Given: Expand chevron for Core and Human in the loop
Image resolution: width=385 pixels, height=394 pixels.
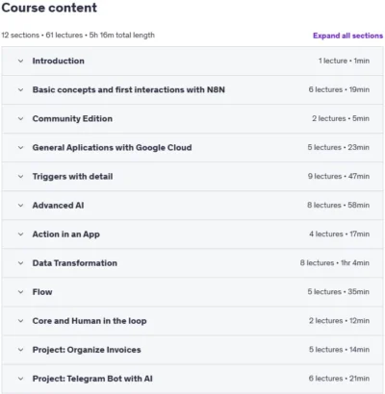Looking at the screenshot, I should click(20, 321).
